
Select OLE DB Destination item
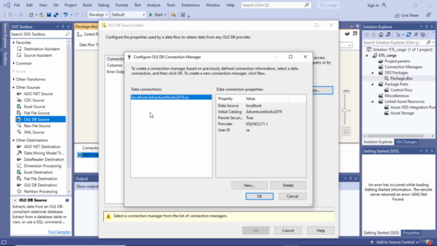40,185
